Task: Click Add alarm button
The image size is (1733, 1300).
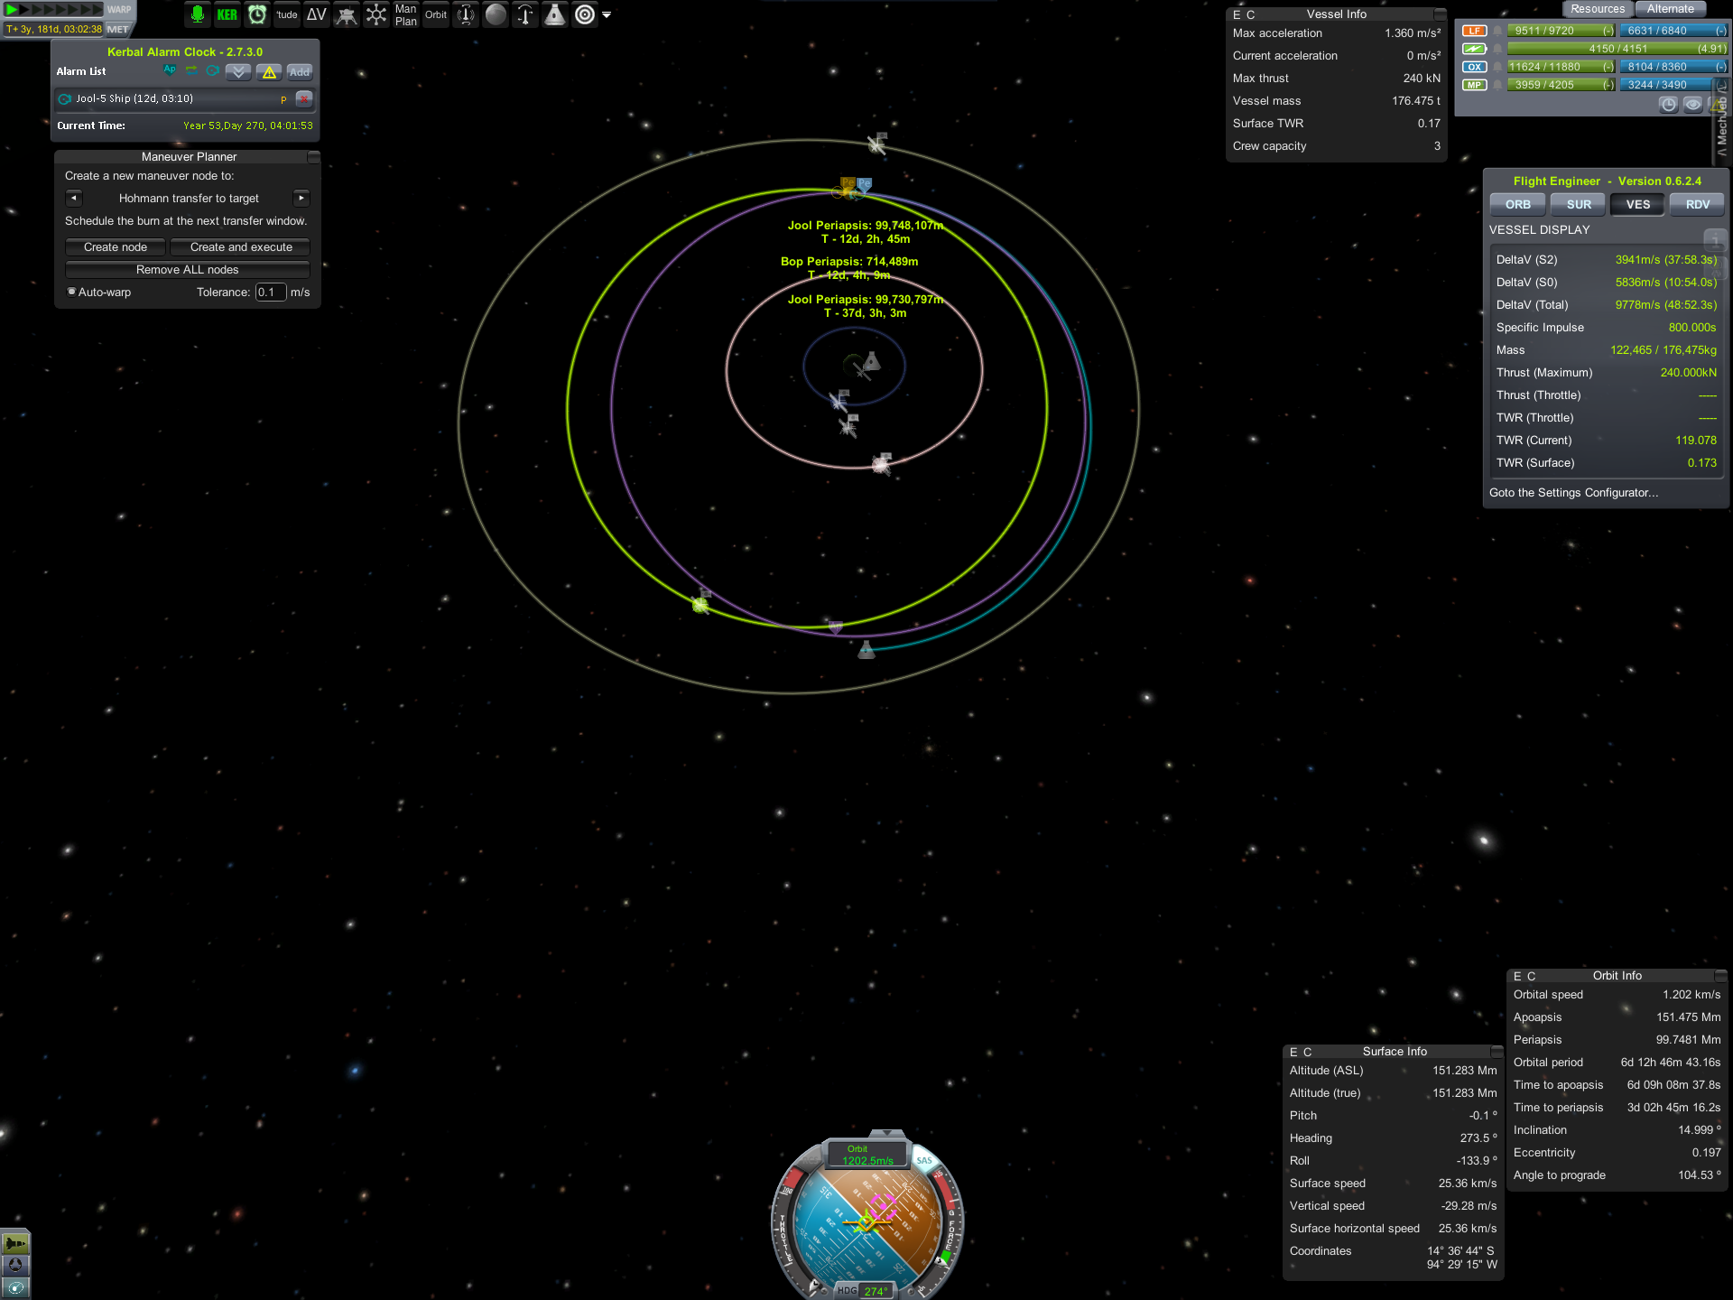Action: point(300,71)
